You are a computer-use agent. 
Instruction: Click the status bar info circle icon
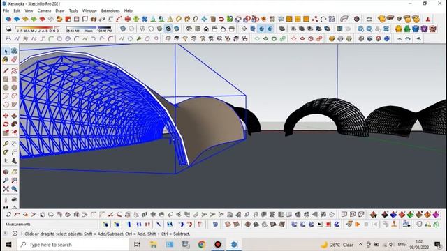pos(15,234)
